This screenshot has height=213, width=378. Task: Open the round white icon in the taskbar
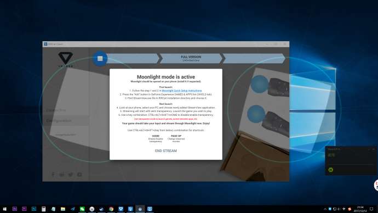[92, 209]
